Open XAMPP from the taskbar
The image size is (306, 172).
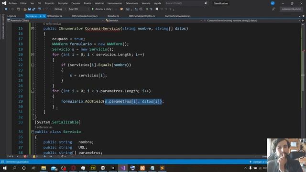142,168
